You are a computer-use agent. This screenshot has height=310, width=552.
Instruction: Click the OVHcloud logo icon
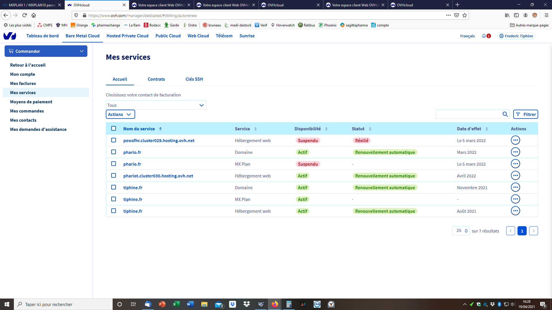click(x=10, y=36)
